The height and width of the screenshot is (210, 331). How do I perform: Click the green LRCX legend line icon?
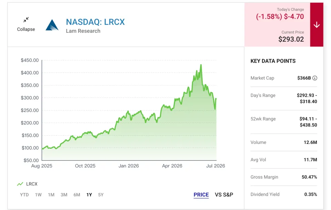click(x=20, y=184)
